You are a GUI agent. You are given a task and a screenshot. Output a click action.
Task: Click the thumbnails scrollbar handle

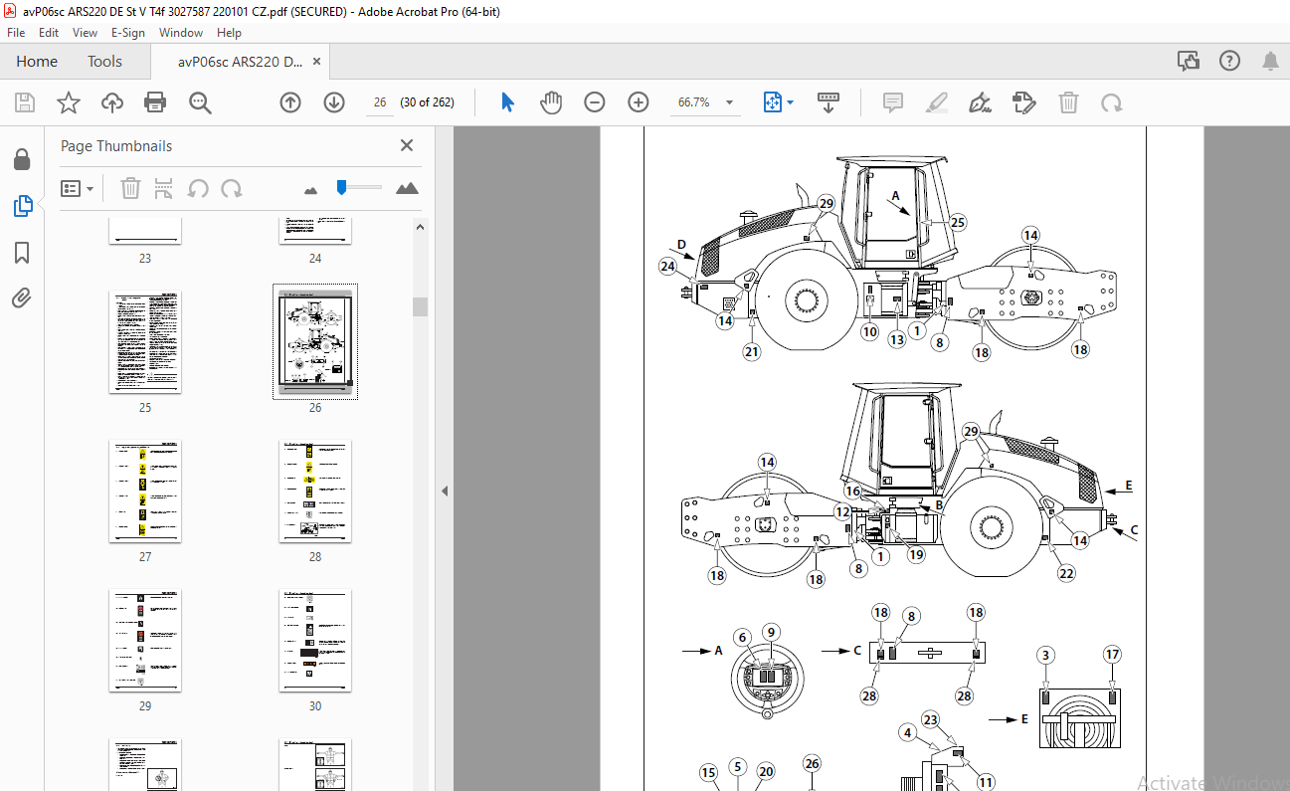420,306
